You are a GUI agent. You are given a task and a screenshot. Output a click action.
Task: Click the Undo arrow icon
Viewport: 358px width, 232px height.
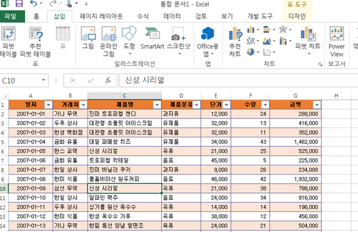click(x=33, y=3)
